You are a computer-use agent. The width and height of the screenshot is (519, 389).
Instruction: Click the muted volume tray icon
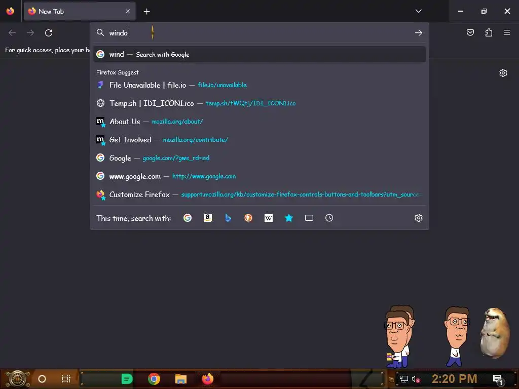pos(416,379)
